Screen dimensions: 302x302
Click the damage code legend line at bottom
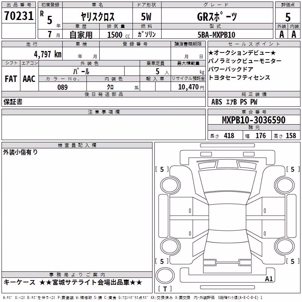point(133,297)
